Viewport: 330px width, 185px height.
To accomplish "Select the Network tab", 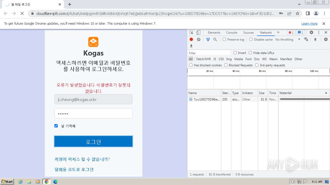I will click(x=266, y=33).
